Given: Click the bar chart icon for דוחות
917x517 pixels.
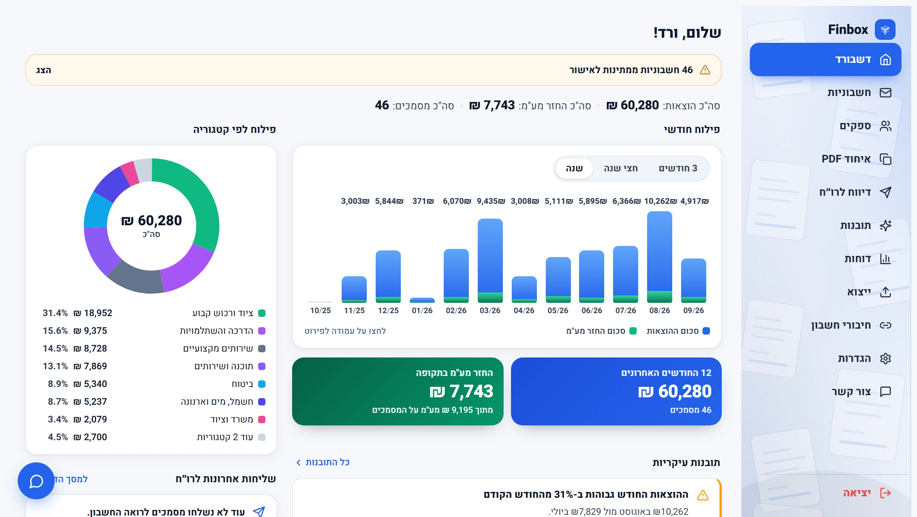Looking at the screenshot, I should click(885, 259).
